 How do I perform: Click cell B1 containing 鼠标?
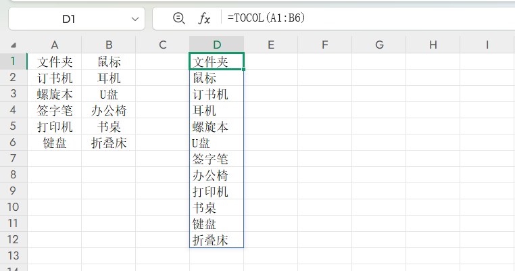point(109,61)
